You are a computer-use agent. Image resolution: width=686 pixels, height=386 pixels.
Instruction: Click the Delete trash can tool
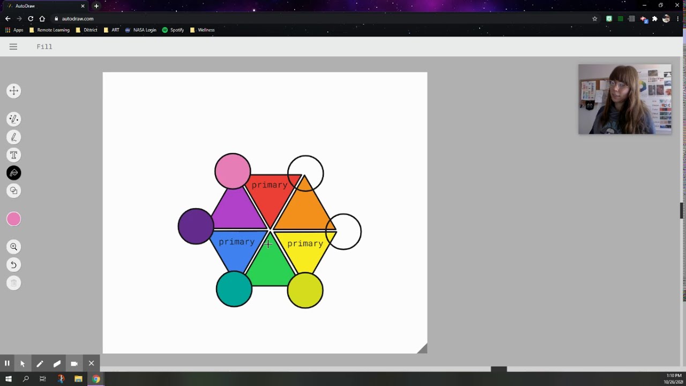pyautogui.click(x=14, y=283)
